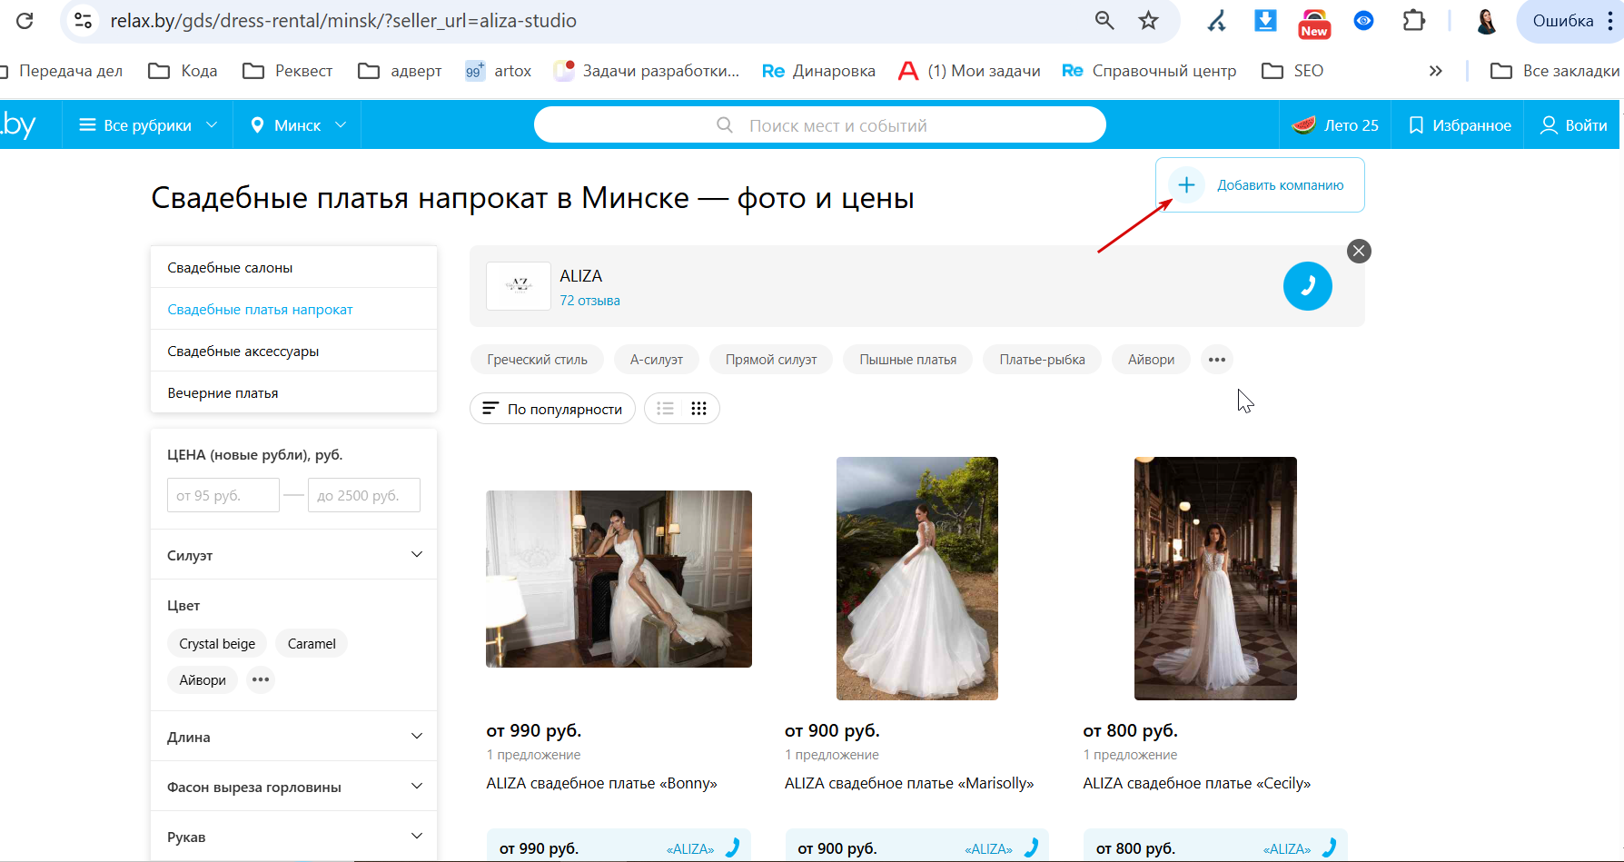Switch to grid view layout

point(698,409)
